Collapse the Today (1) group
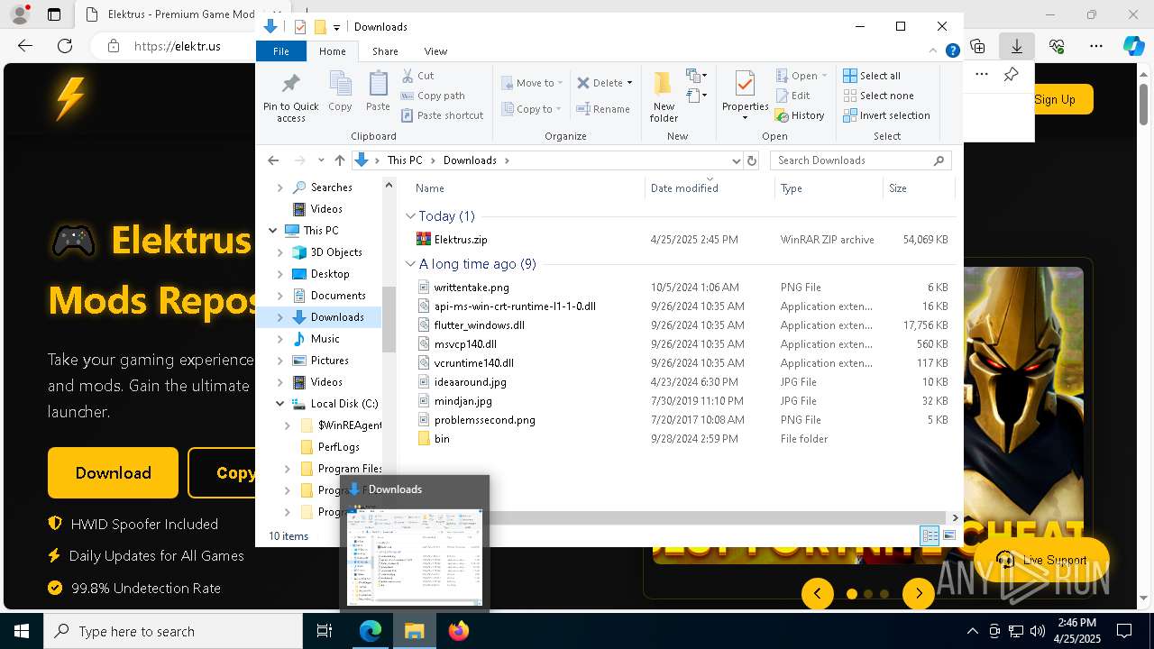Viewport: 1154px width, 649px height. pyautogui.click(x=410, y=216)
